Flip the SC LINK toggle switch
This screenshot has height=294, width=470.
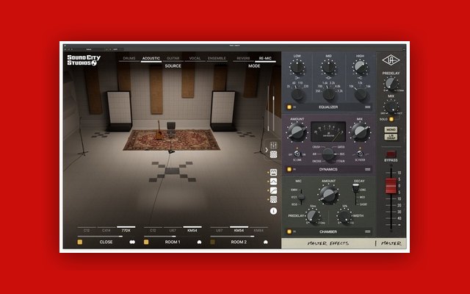coord(297,154)
